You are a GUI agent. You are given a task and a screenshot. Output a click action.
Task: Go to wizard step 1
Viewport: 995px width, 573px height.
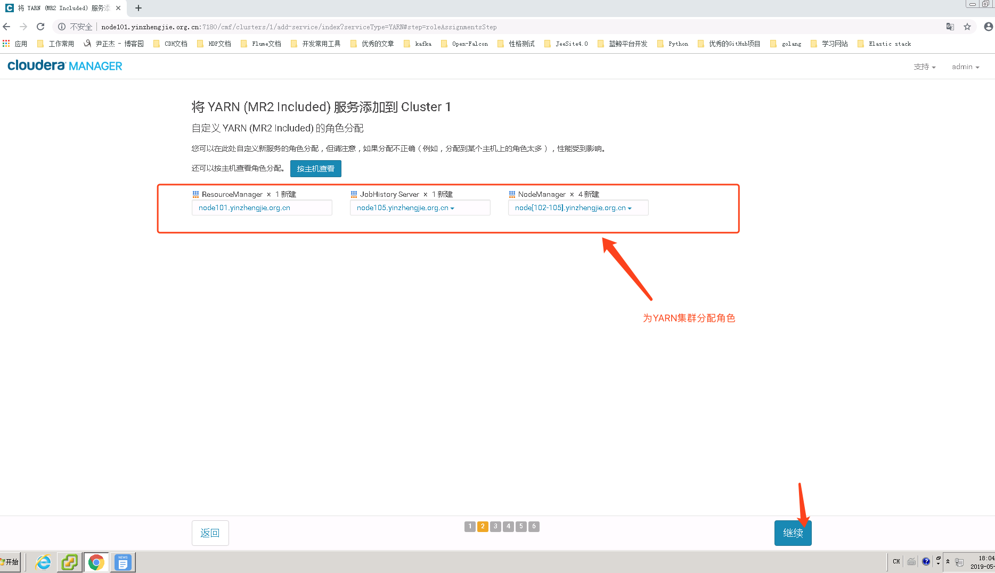click(x=470, y=526)
